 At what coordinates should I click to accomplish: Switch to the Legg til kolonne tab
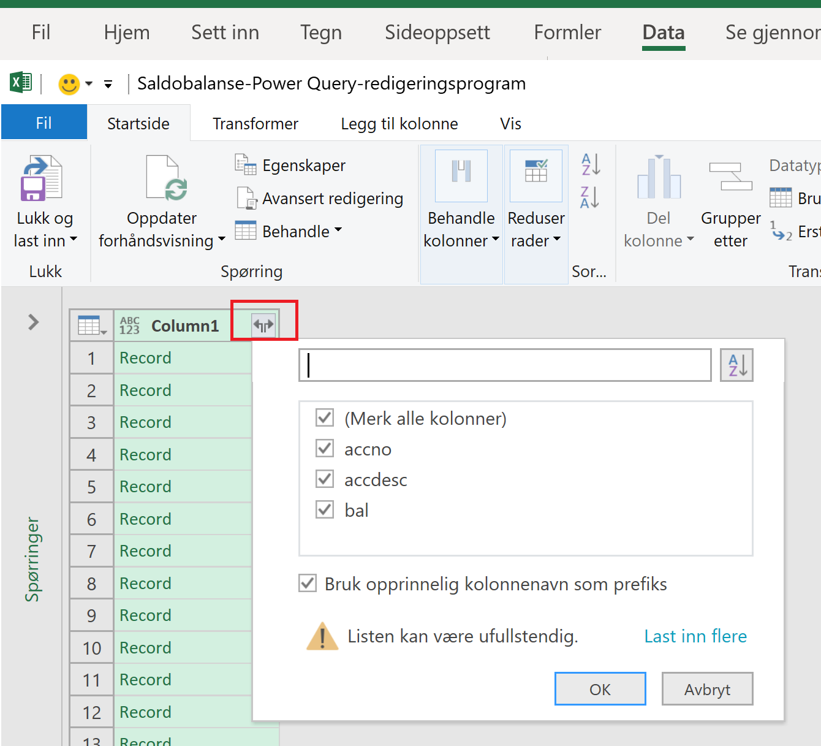coord(399,124)
